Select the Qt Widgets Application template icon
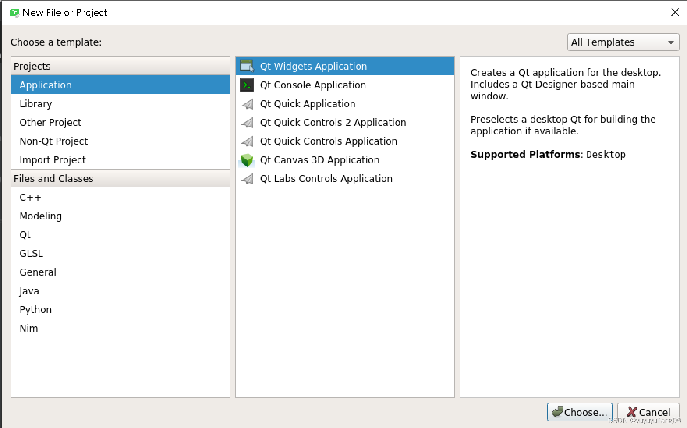 point(246,66)
